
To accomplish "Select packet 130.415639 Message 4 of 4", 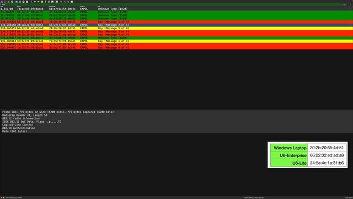I will click(x=176, y=35).
